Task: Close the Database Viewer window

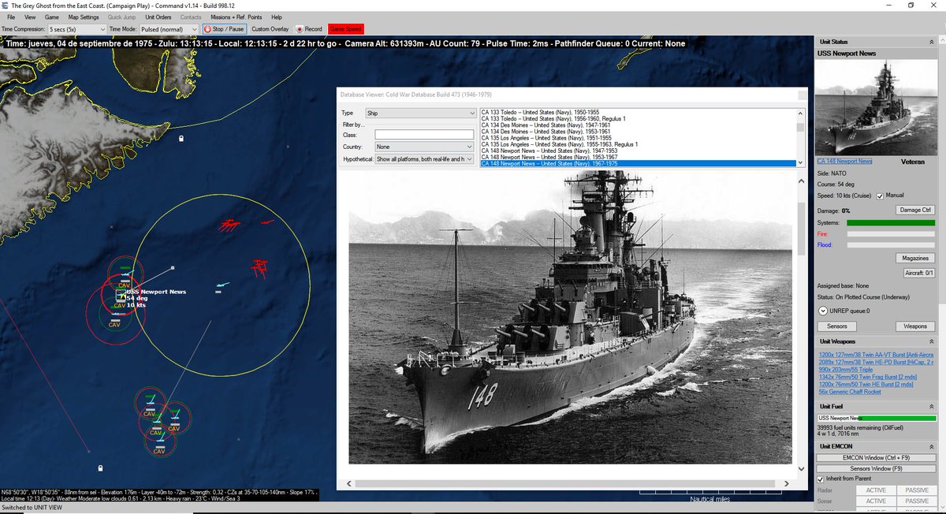Action: point(802,95)
